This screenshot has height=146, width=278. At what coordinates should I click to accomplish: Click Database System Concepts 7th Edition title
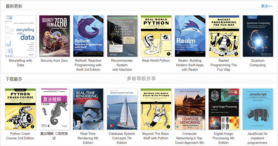(122, 138)
